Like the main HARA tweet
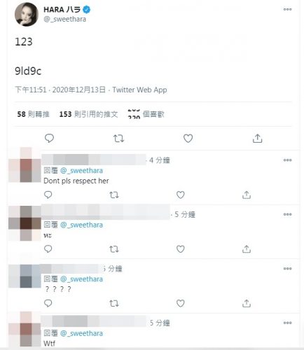Viewport: 304px width, 350px height. coord(188,139)
